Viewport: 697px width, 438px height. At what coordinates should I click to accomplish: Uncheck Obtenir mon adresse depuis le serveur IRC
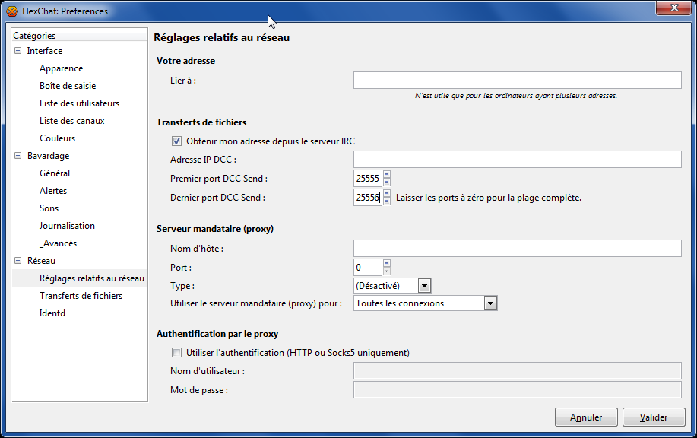(x=177, y=141)
